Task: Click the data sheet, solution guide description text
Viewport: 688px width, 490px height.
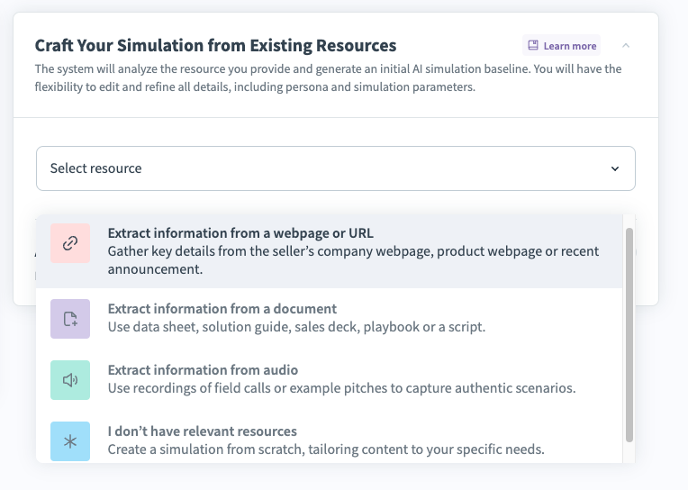Action: pyautogui.click(x=296, y=327)
